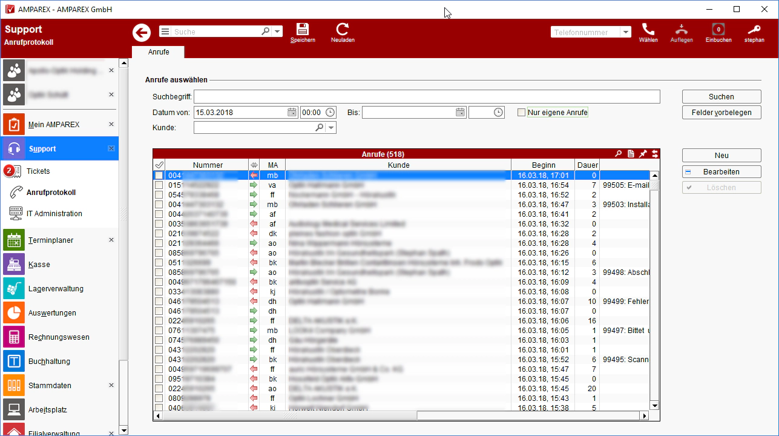Viewport: 779px width, 436px height.
Task: Click the back arrow icon
Action: (142, 33)
